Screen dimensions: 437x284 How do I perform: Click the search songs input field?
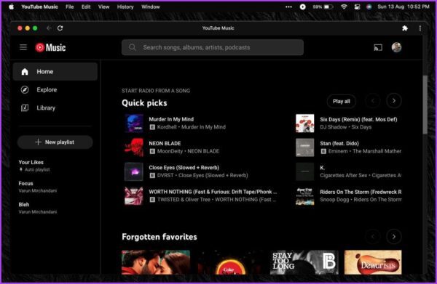(213, 47)
